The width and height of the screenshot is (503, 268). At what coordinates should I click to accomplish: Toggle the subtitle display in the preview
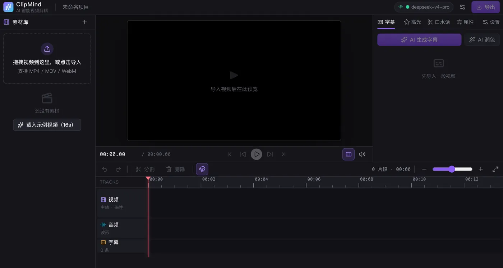click(x=349, y=154)
